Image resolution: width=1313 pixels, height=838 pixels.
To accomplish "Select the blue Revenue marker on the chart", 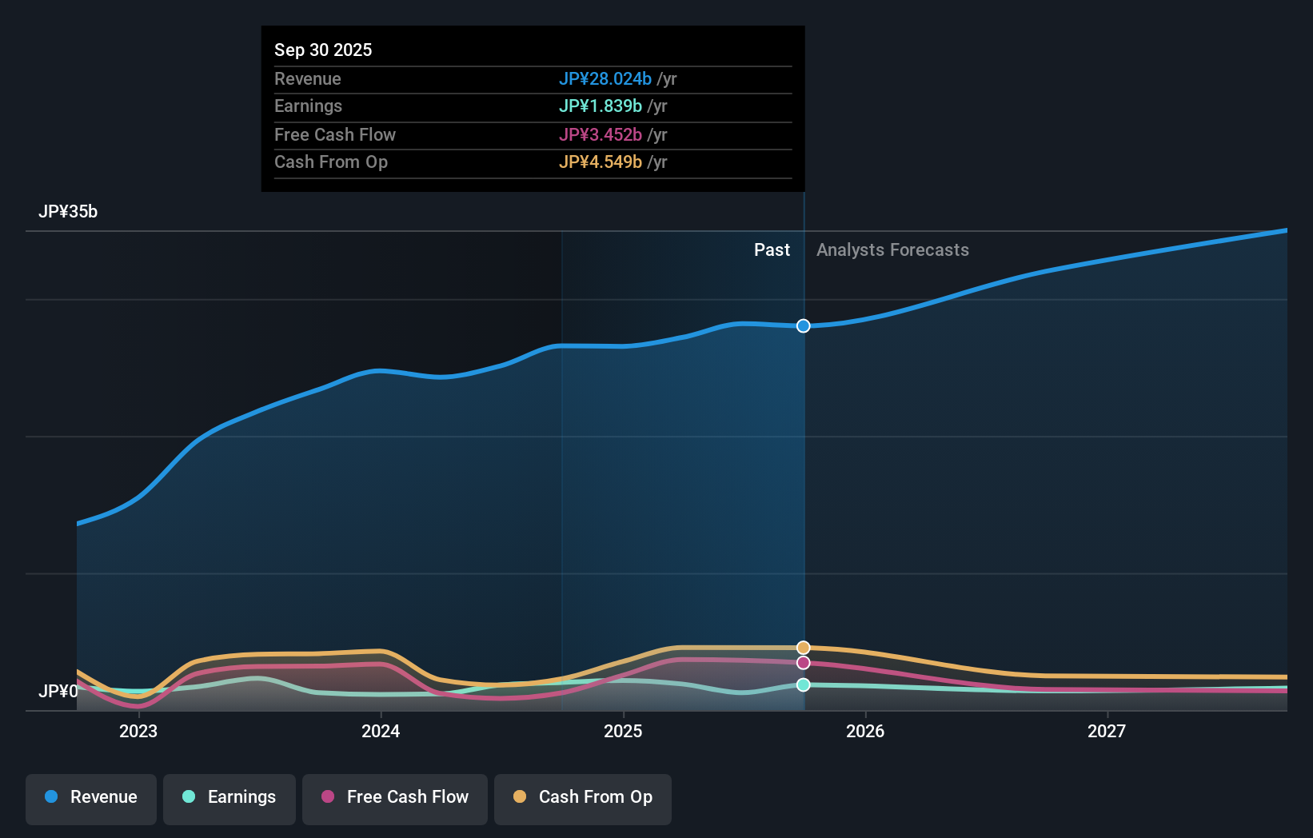I will (803, 325).
